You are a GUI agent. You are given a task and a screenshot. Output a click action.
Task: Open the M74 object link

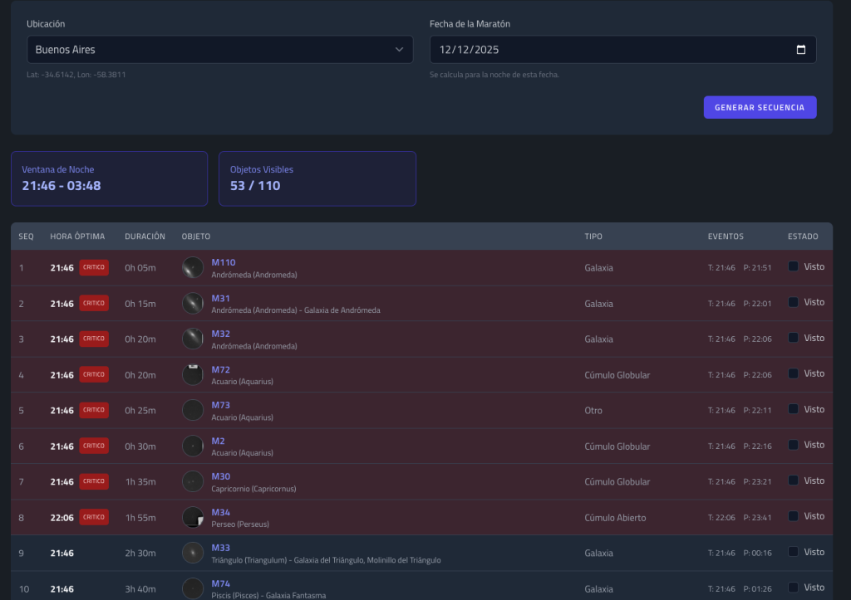point(220,583)
